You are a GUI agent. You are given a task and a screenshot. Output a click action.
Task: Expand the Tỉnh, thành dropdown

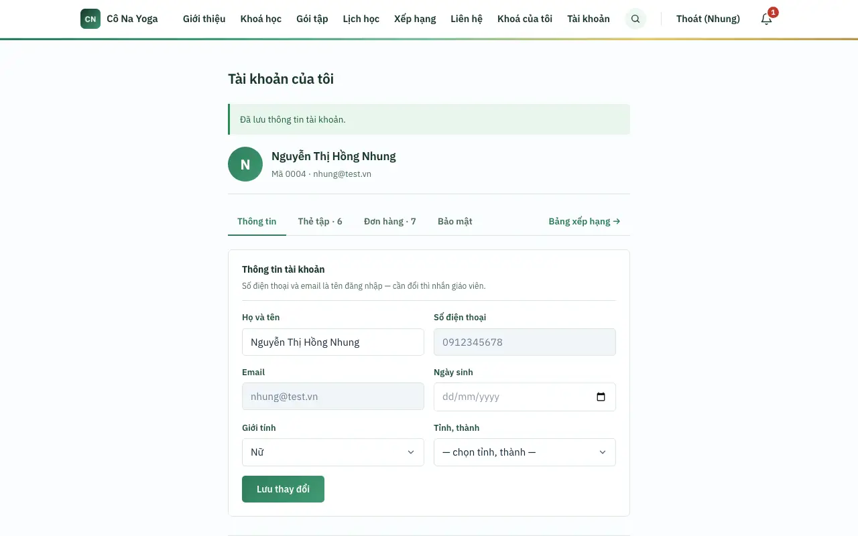coord(525,452)
